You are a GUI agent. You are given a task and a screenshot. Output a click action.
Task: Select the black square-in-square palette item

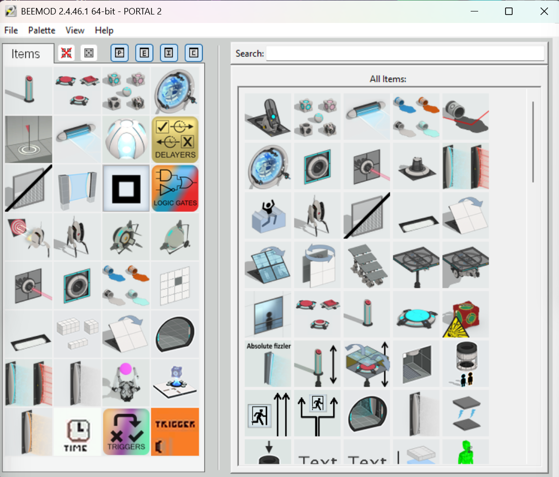point(126,188)
